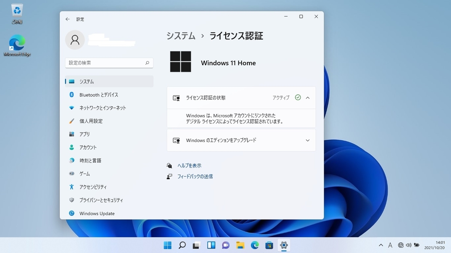This screenshot has height=253, width=451.
Task: Click the ライセンス認証の状態 certificate icon
Action: 176,98
